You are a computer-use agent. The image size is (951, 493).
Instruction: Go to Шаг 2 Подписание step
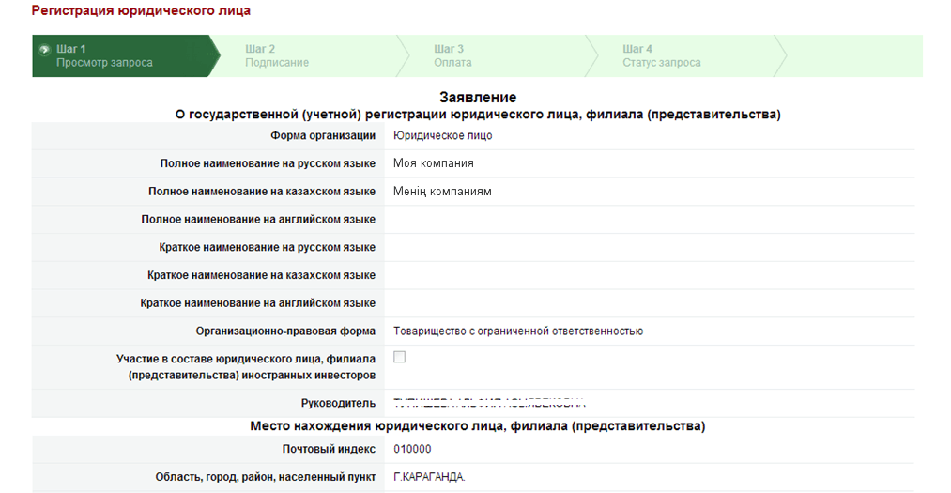pos(309,55)
